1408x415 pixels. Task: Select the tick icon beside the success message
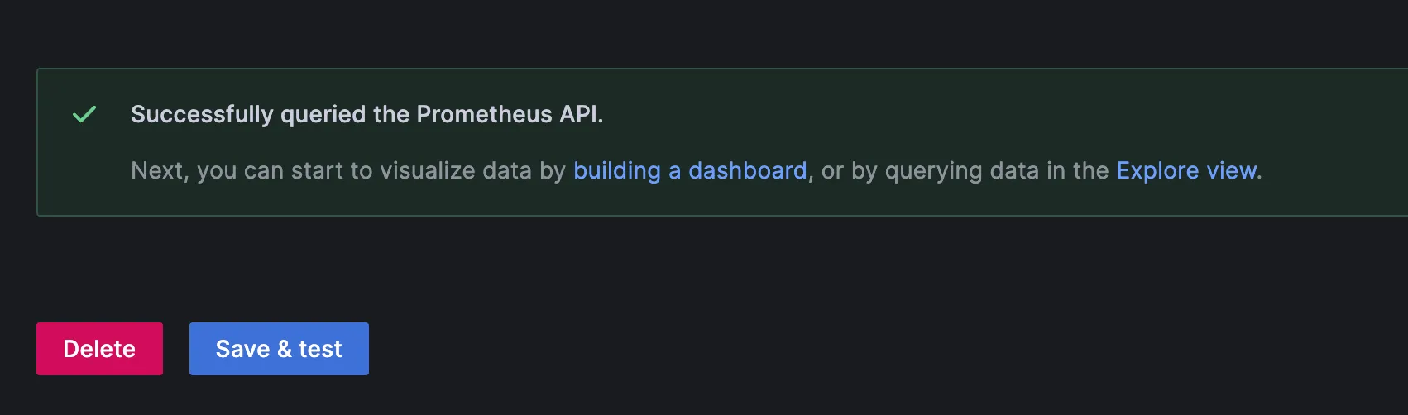(84, 114)
